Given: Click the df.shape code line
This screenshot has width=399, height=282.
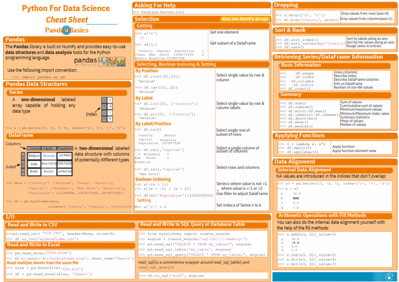Looking at the screenshot, I should tap(297, 73).
